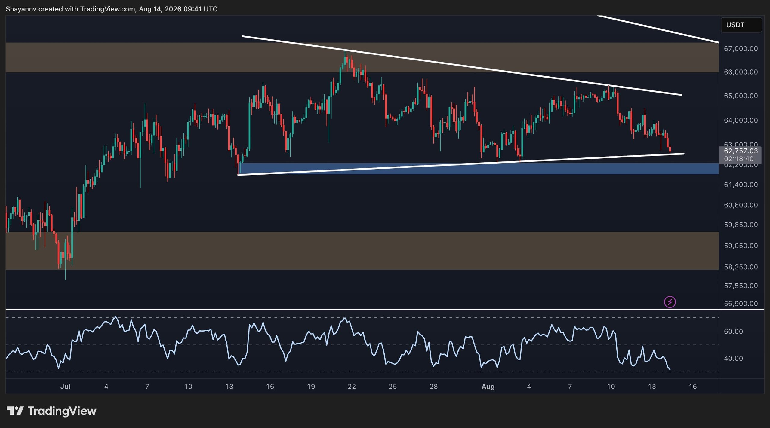Click the 67,000.00 price axis label

pyautogui.click(x=741, y=49)
